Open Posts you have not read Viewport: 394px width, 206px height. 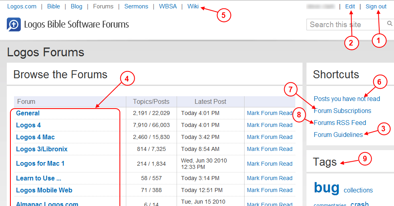[347, 99]
